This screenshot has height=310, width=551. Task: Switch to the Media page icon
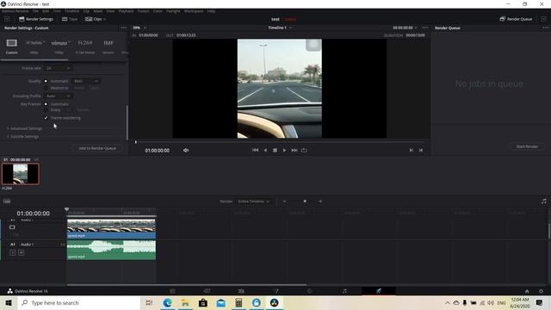point(172,291)
